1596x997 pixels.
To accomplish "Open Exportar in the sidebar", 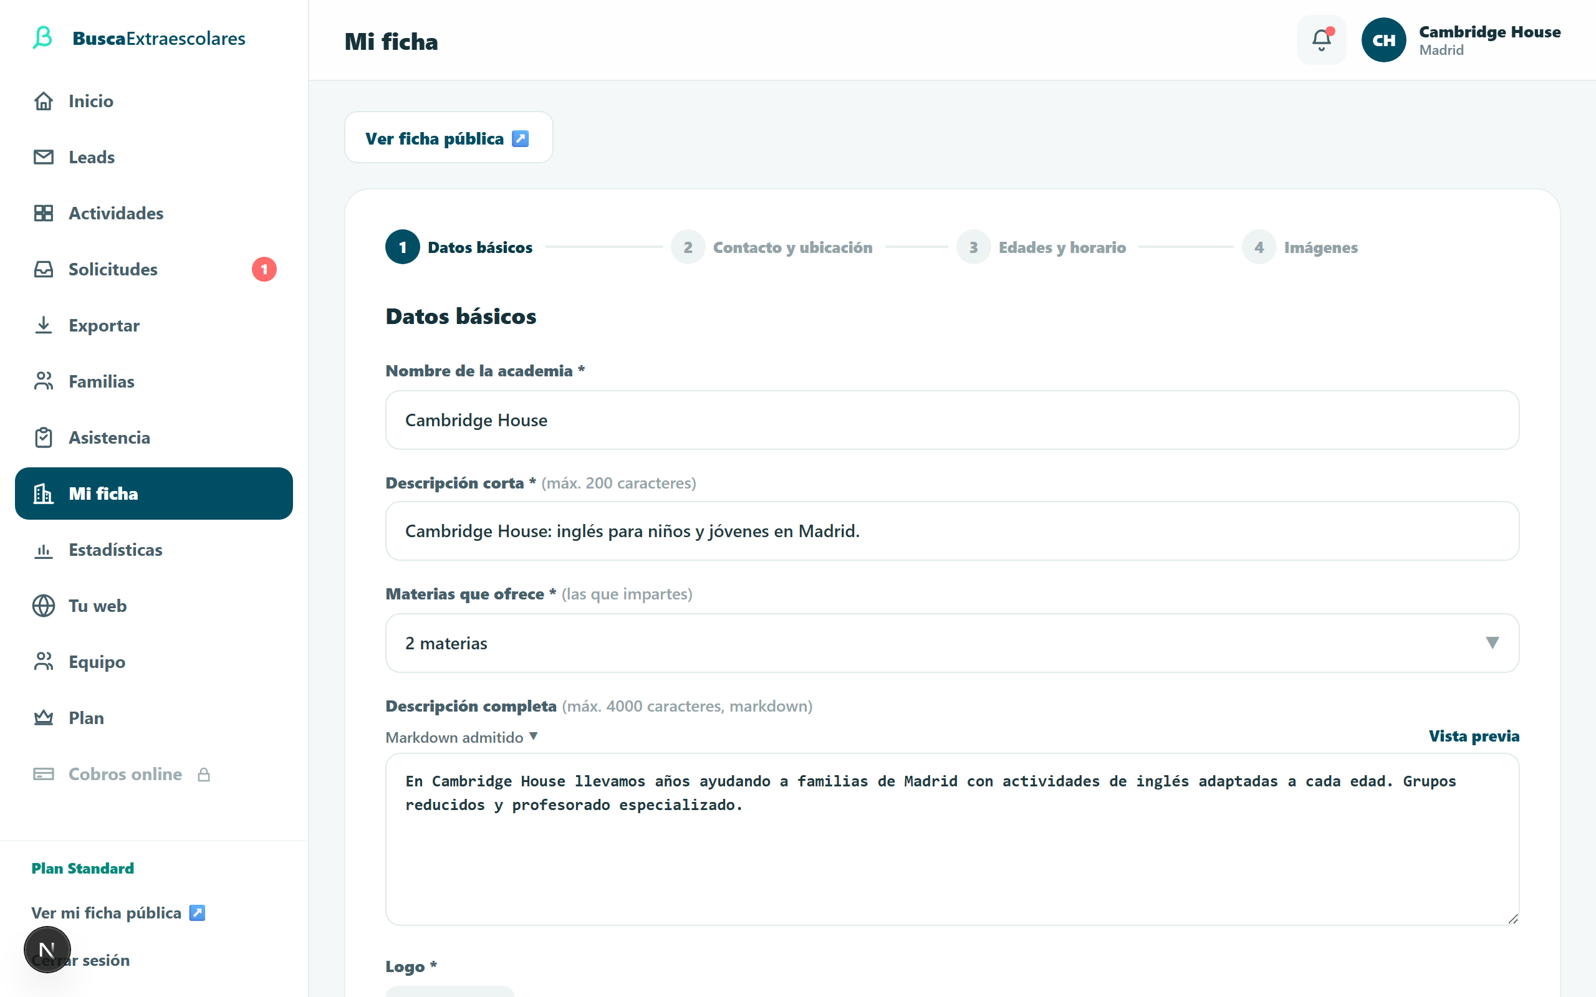I will pos(153,325).
